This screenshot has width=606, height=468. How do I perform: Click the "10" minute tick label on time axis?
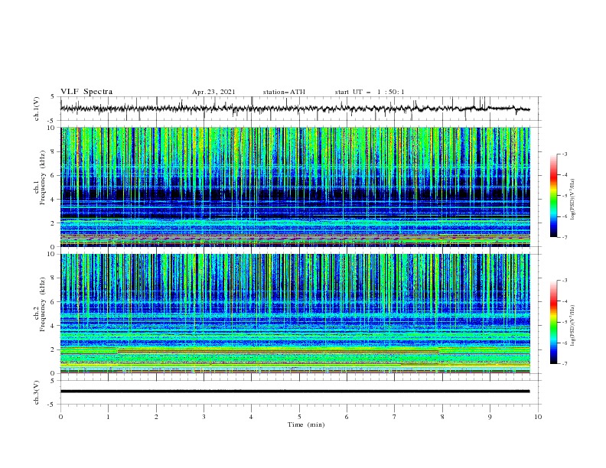(538, 417)
